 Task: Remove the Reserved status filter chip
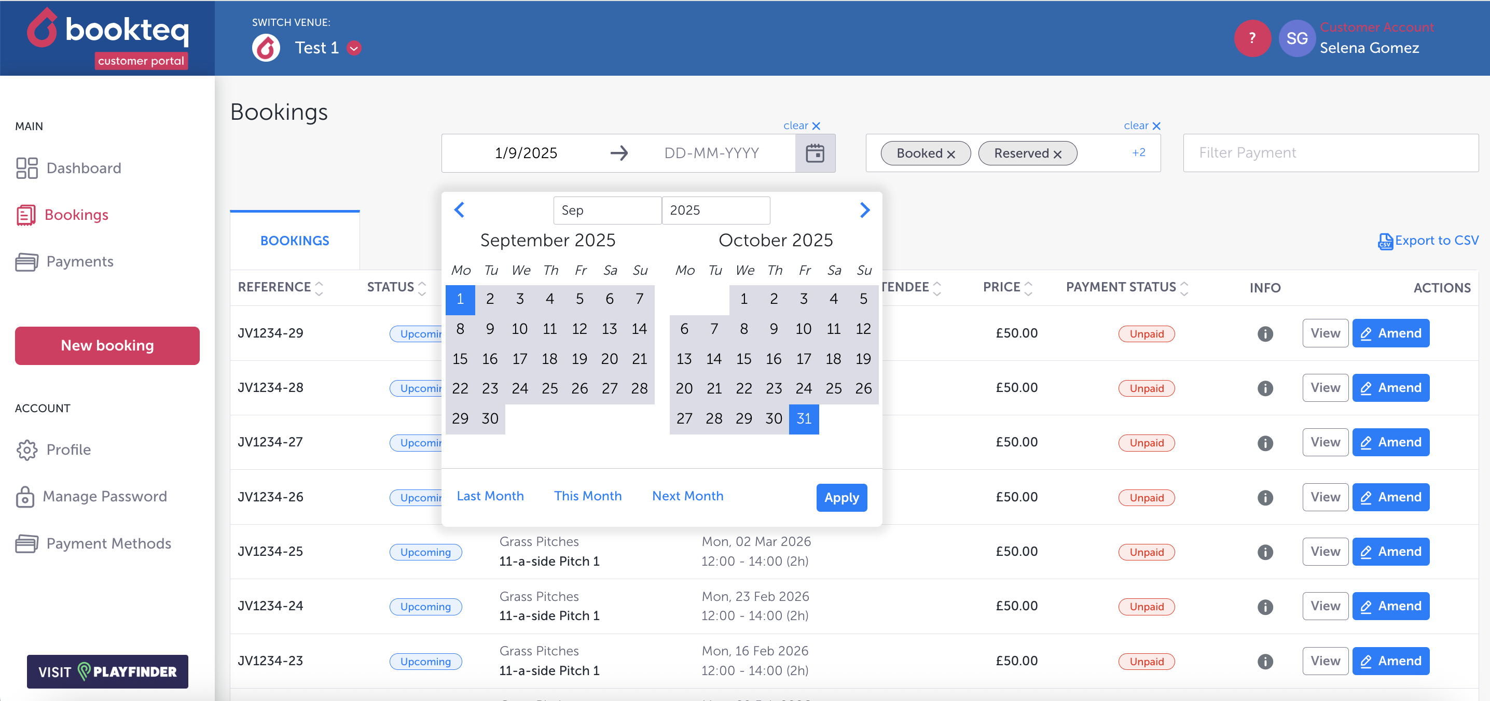[x=1057, y=155]
